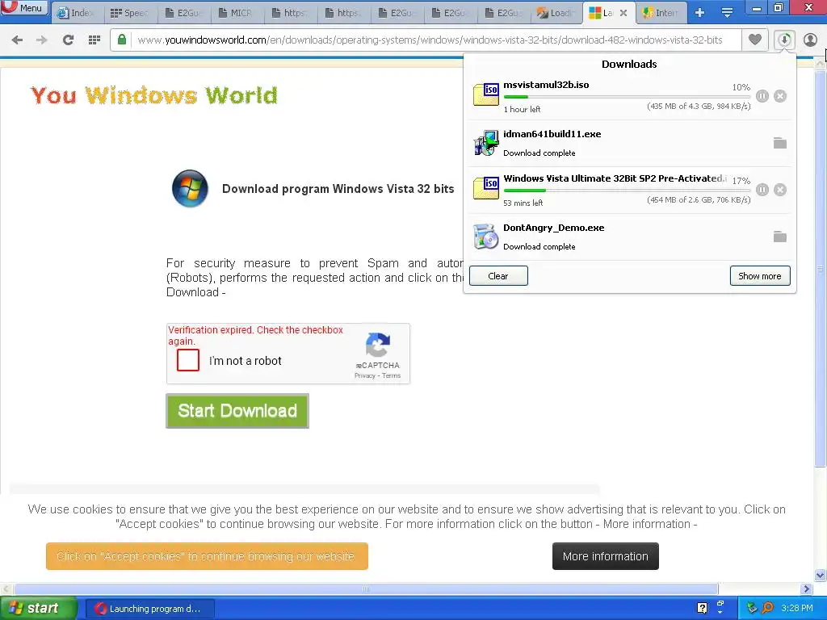Toggle the downloads popup toolbar icon
Image resolution: width=827 pixels, height=620 pixels.
[x=784, y=40]
